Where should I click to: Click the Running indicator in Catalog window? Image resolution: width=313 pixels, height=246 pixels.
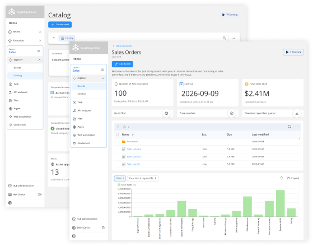pos(230,15)
